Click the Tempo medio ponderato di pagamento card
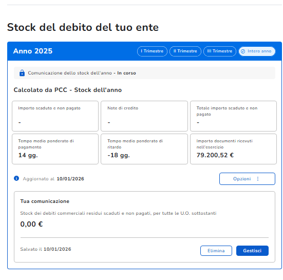The height and width of the screenshot is (280, 283). coord(55,149)
